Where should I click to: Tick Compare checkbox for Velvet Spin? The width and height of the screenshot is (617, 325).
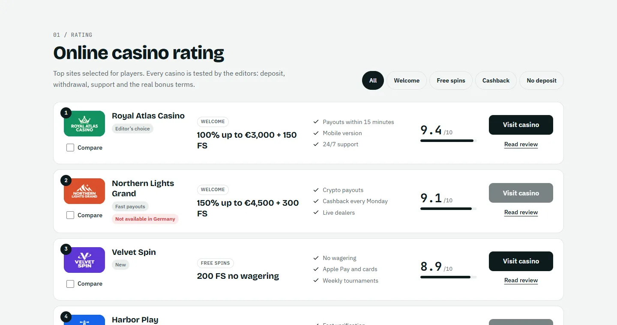[70, 284]
